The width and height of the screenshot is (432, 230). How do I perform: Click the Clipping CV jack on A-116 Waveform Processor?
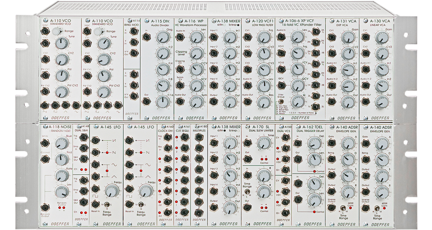point(180,69)
